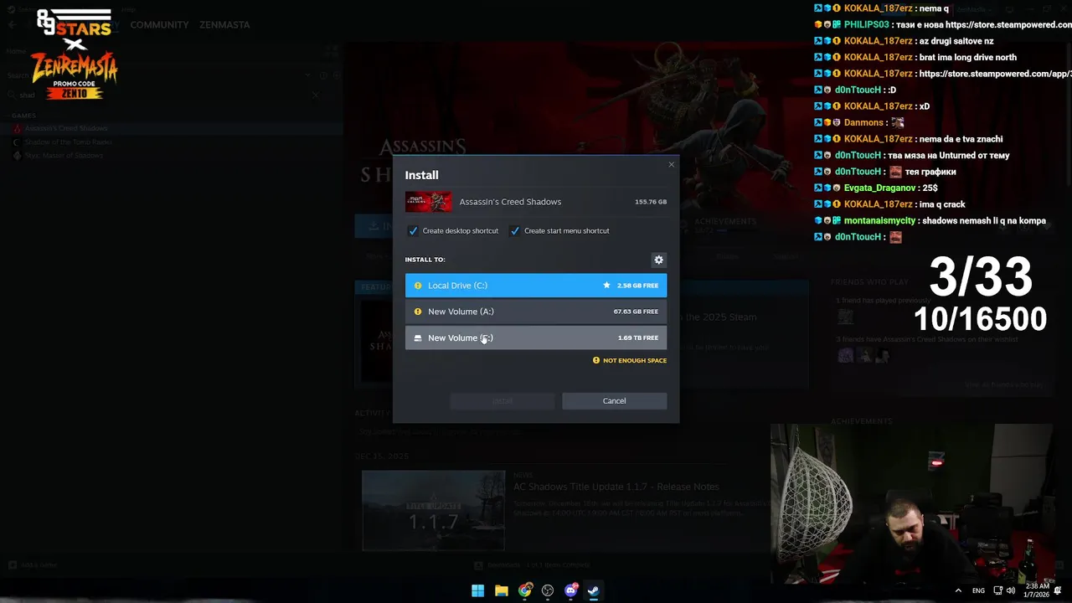This screenshot has height=603, width=1072.
Task: Open AC Shadows Title Update 1.1.7 news item
Action: tap(616, 487)
